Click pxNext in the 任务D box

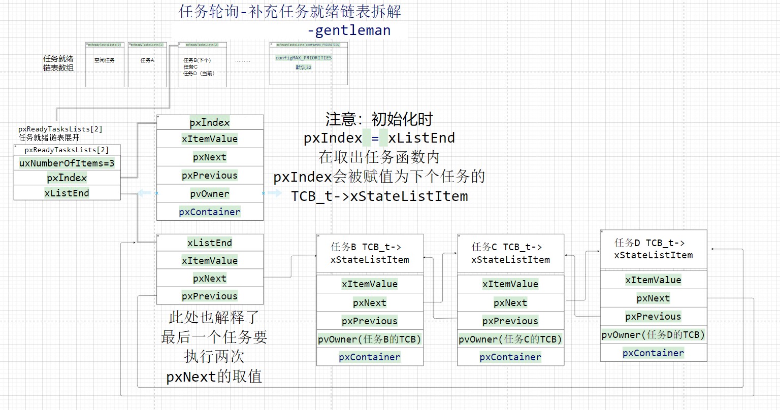(x=654, y=298)
